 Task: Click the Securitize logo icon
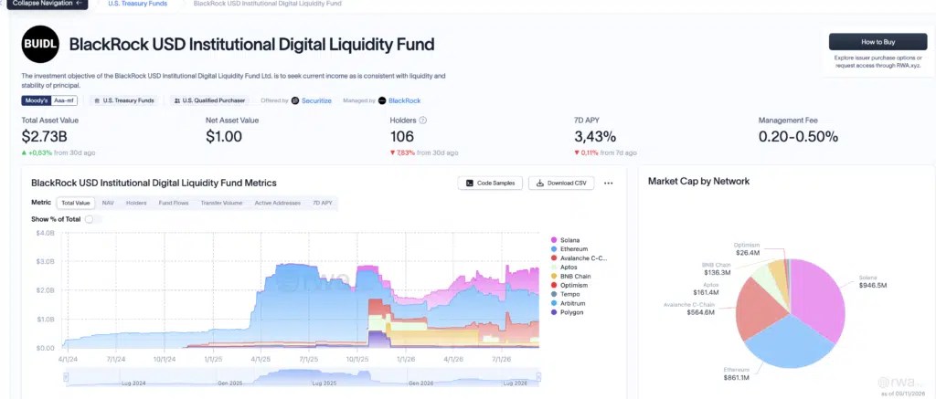(x=295, y=100)
